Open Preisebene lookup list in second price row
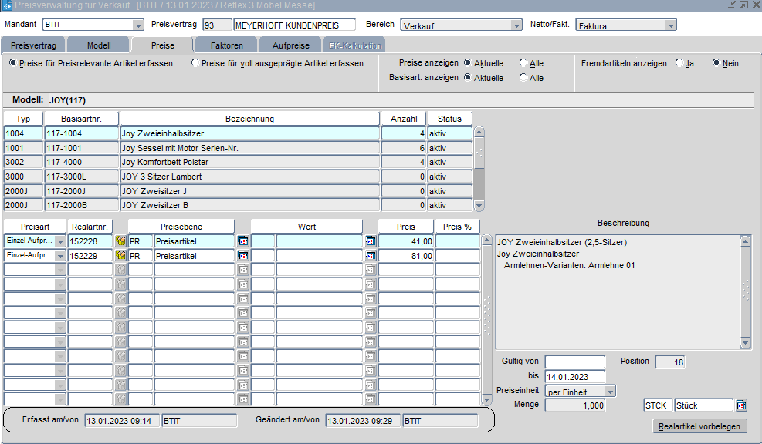Image resolution: width=762 pixels, height=444 pixels. [243, 256]
